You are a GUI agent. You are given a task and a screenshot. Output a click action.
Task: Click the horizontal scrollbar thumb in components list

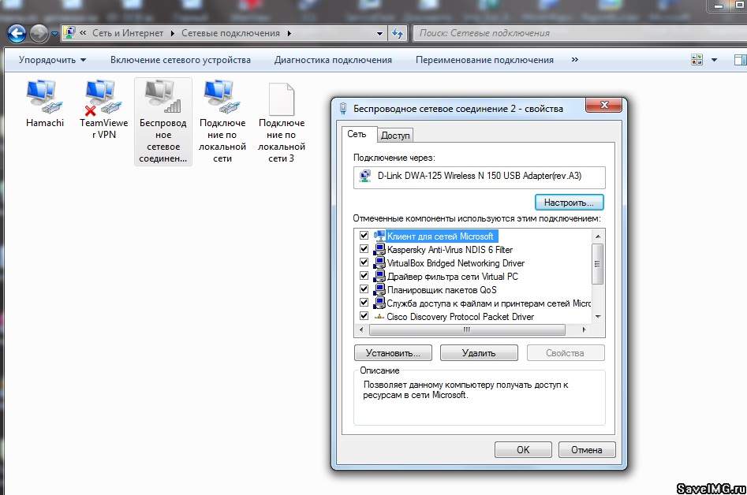click(x=467, y=329)
